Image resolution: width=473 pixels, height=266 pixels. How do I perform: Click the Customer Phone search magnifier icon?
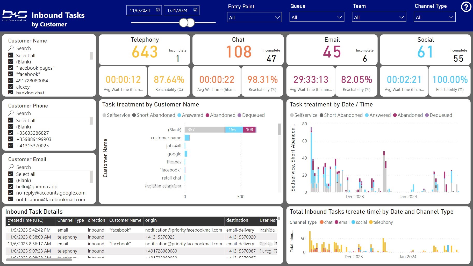pyautogui.click(x=11, y=113)
